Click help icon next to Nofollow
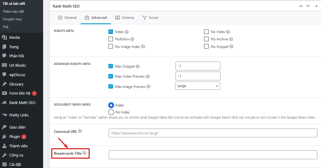 point(132,39)
